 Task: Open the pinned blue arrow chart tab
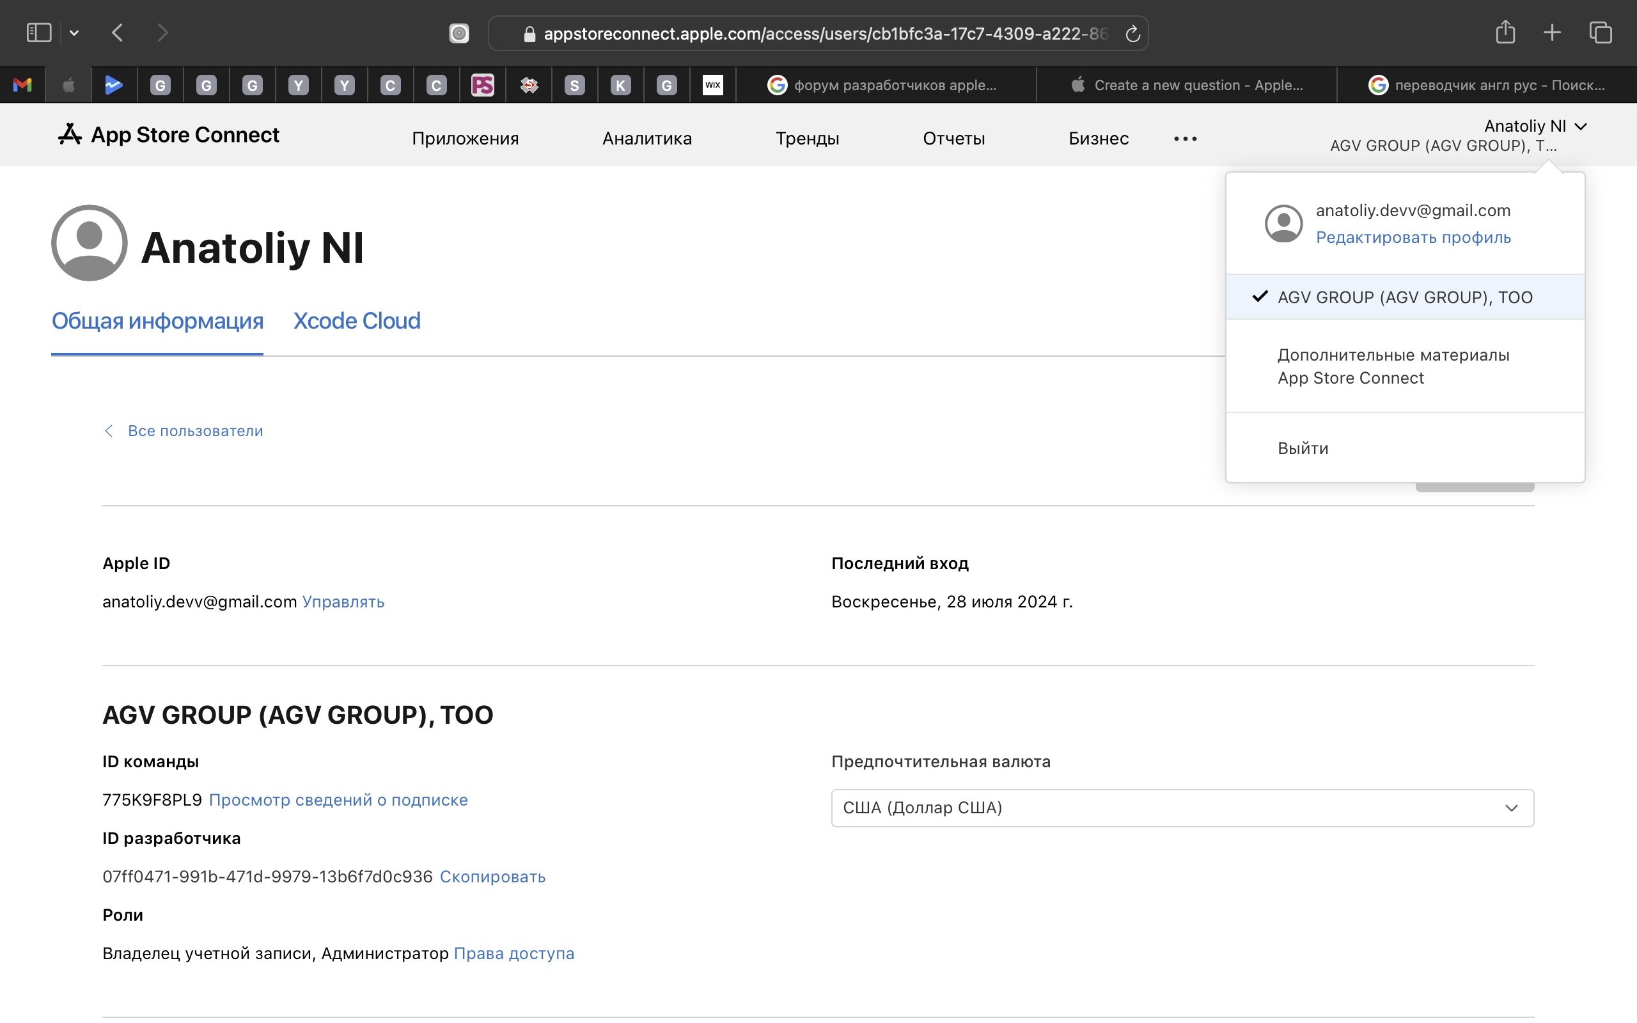(x=114, y=85)
